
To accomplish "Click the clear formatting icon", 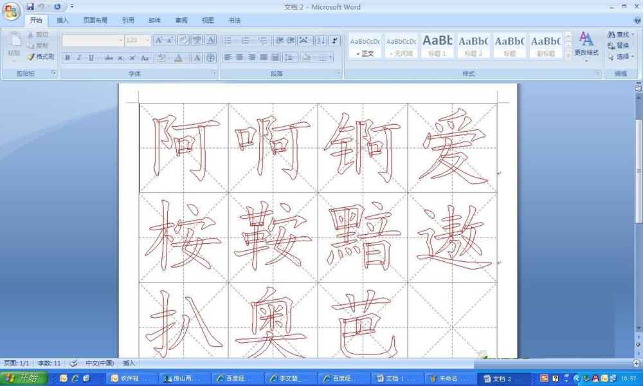I will coord(183,40).
